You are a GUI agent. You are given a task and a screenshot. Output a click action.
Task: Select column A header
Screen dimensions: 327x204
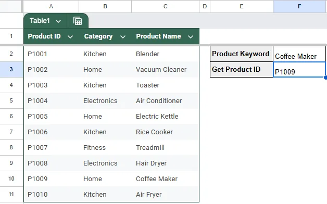pyautogui.click(x=51, y=6)
